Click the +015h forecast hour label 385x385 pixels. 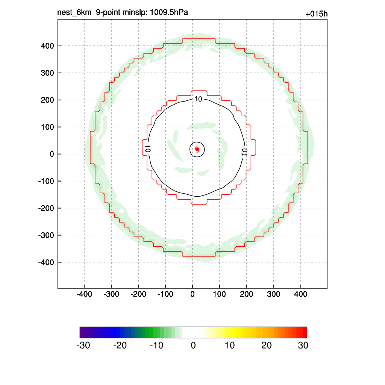point(317,14)
